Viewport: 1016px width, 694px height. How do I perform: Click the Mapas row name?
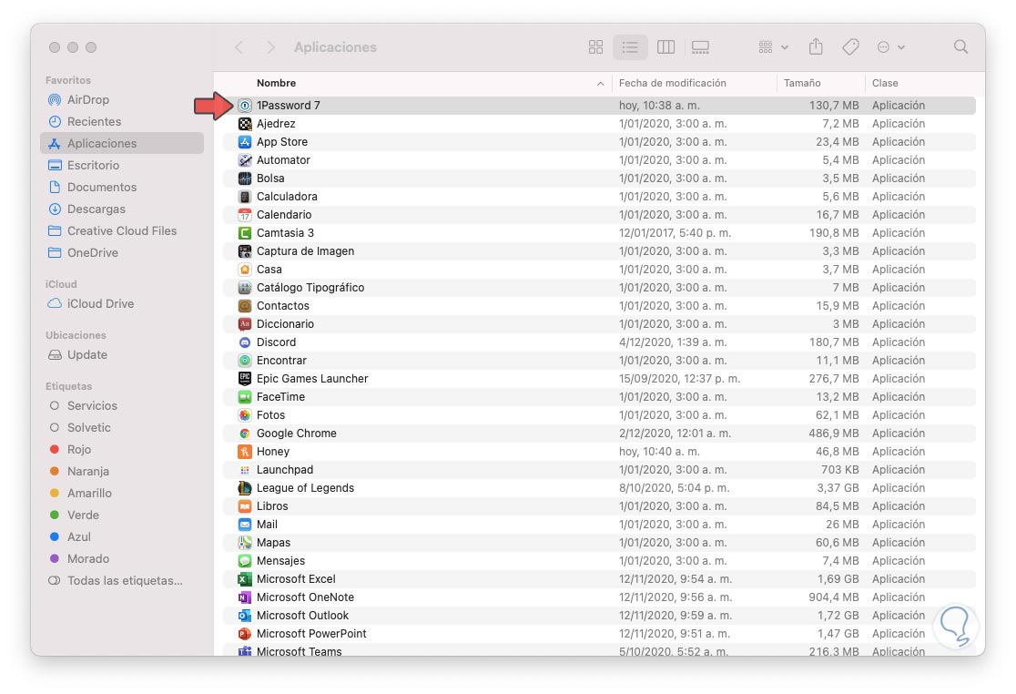(x=273, y=543)
